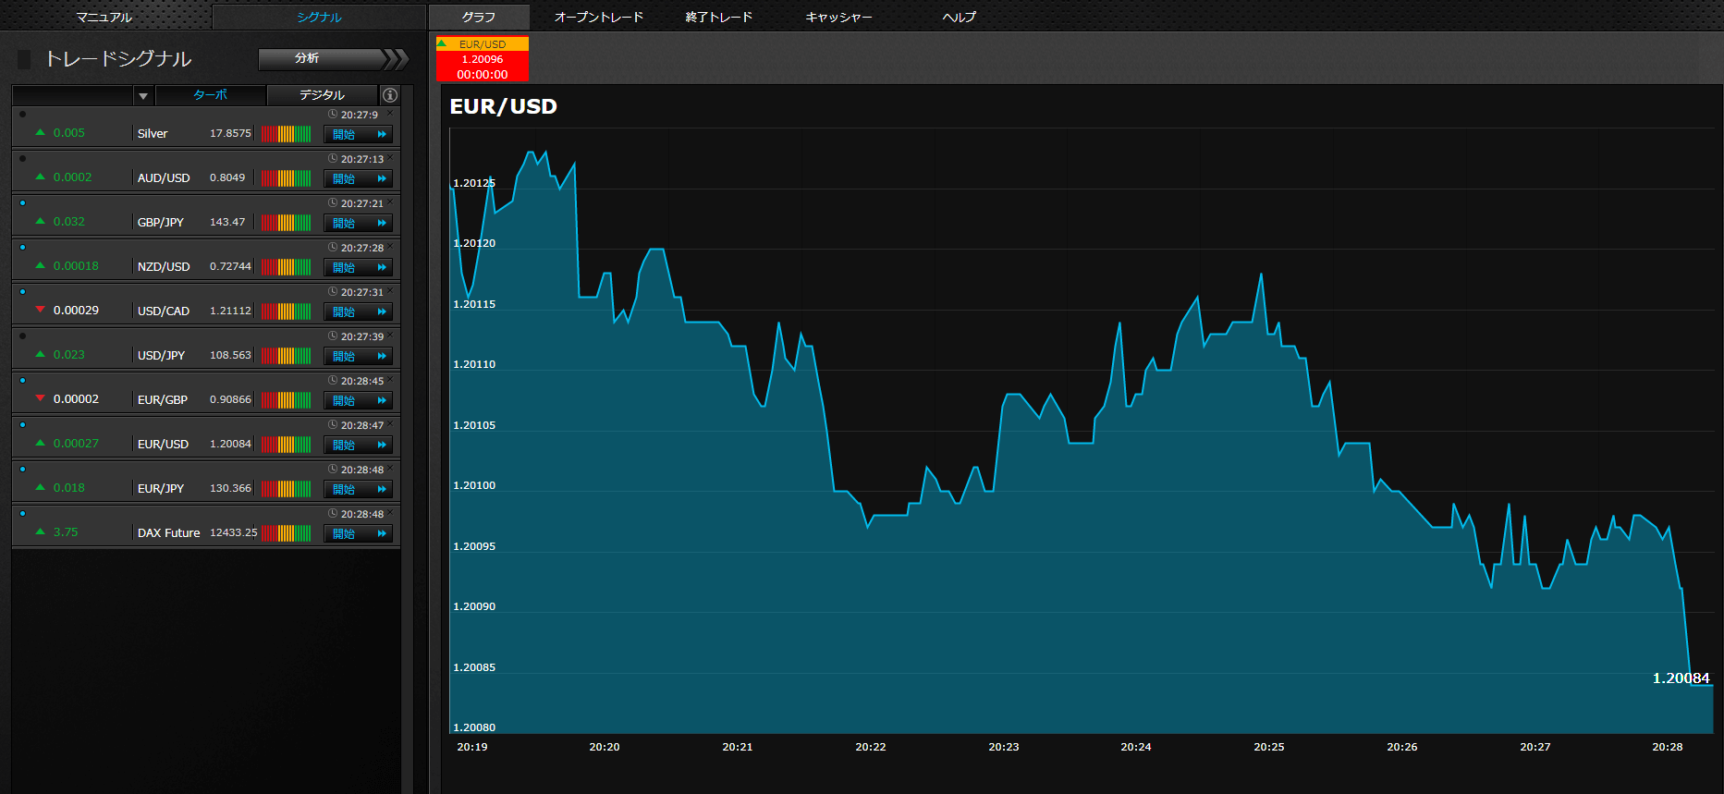The image size is (1724, 794).
Task: Click the clock icon on the Silver signal
Action: click(x=333, y=115)
